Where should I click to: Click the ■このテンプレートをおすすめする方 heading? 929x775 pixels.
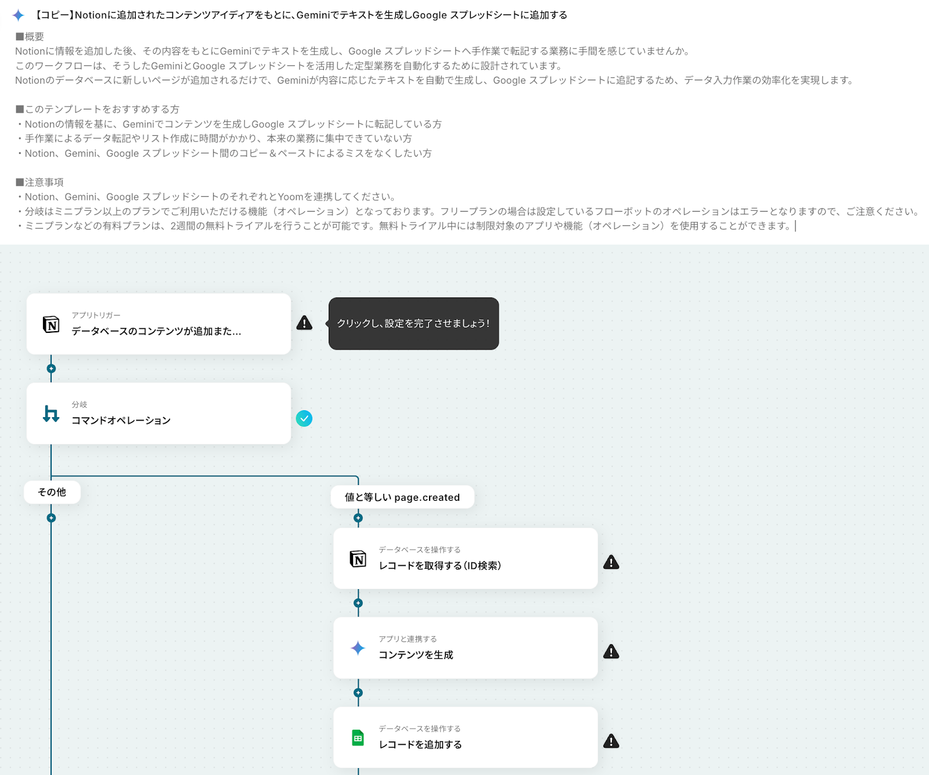click(x=97, y=109)
